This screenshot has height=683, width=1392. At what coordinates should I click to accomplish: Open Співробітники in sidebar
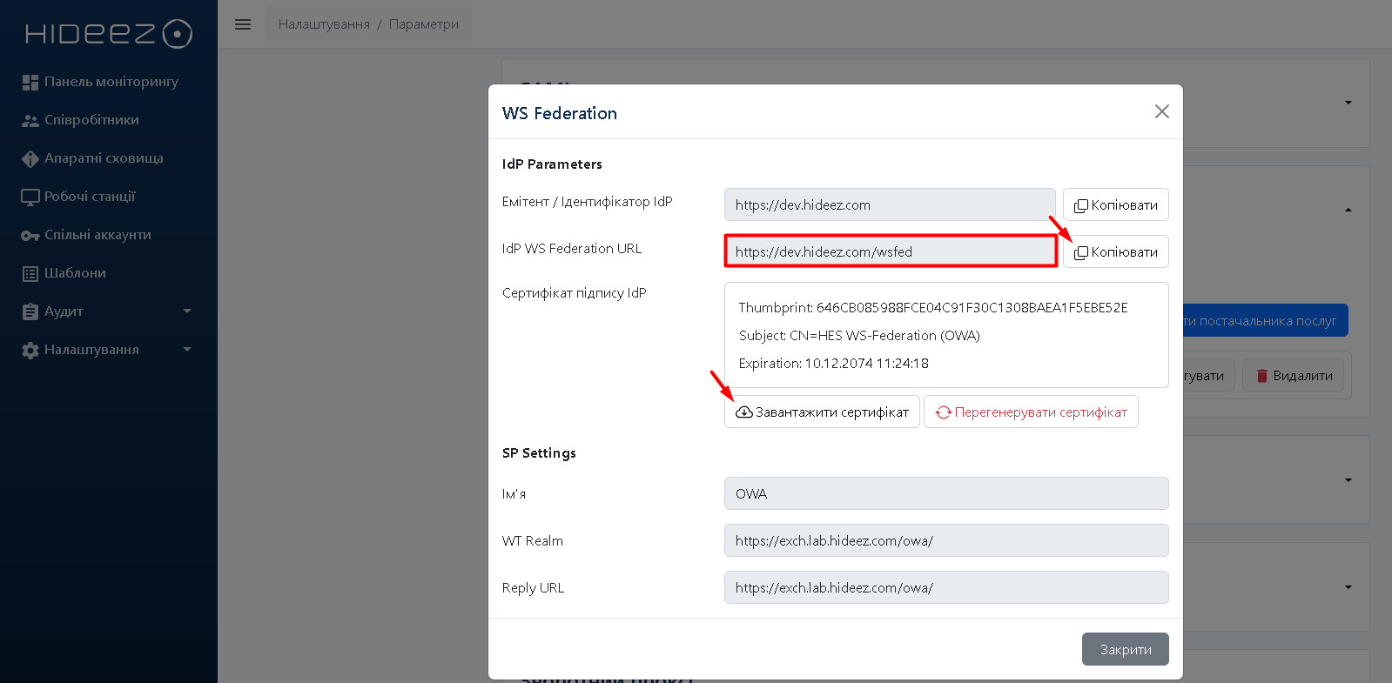pos(91,120)
